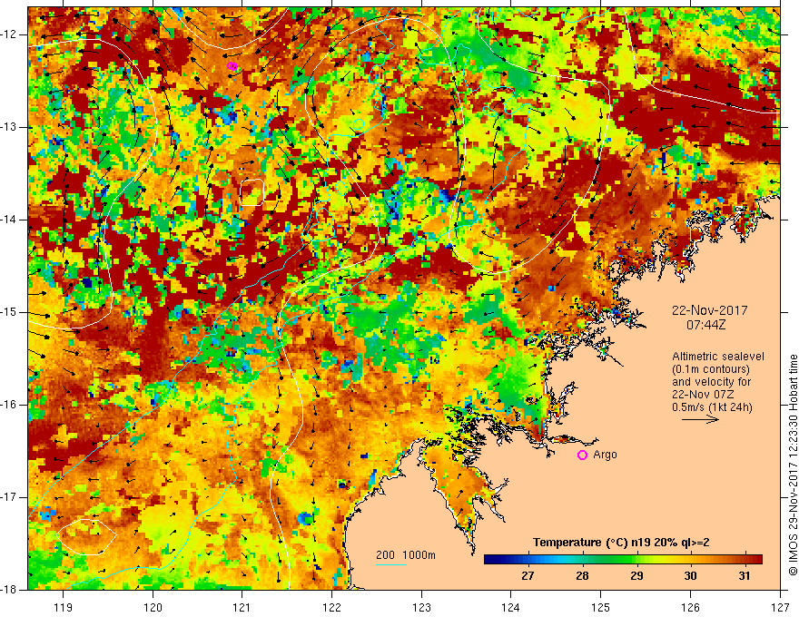Click the '121' longitude axis label
This screenshot has height=617, width=799.
[x=242, y=607]
